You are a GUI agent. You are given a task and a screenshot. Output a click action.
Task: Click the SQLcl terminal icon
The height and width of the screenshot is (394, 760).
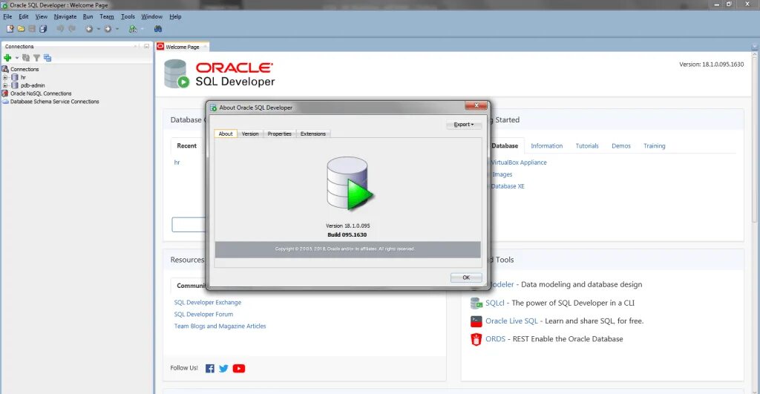[476, 303]
